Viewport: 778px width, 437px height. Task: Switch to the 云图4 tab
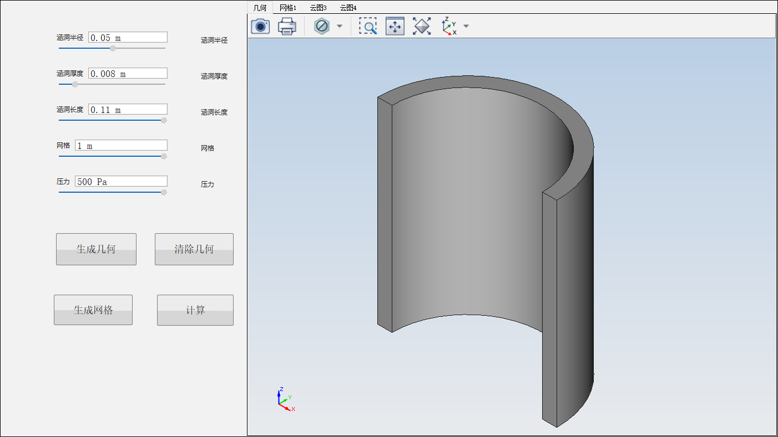pyautogui.click(x=348, y=8)
